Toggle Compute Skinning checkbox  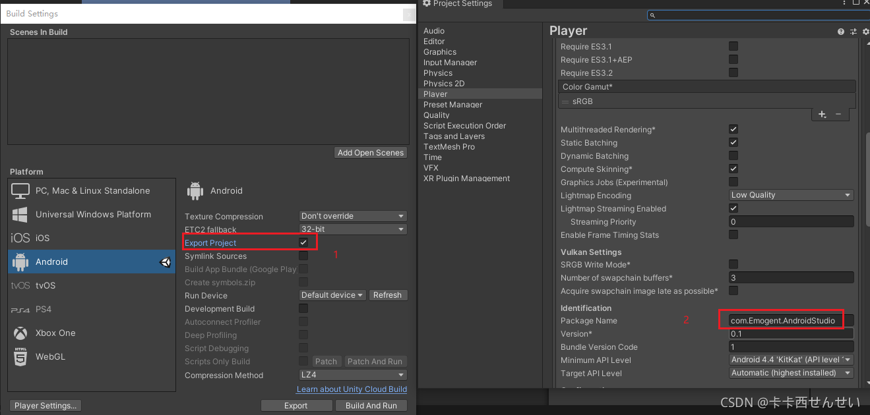pyautogui.click(x=733, y=169)
